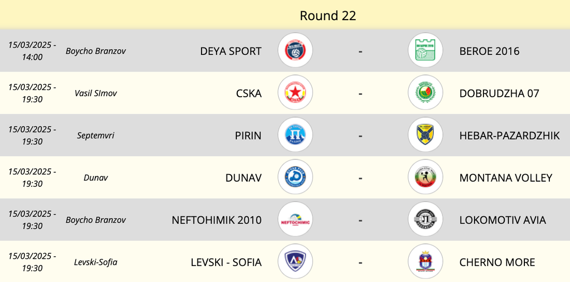Open the DEYA SPORT team name link

[x=231, y=51]
